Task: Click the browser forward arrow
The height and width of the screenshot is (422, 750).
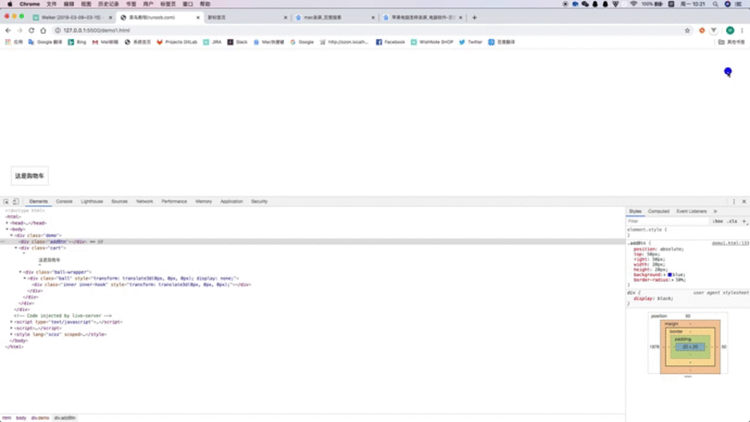Action: click(x=20, y=30)
